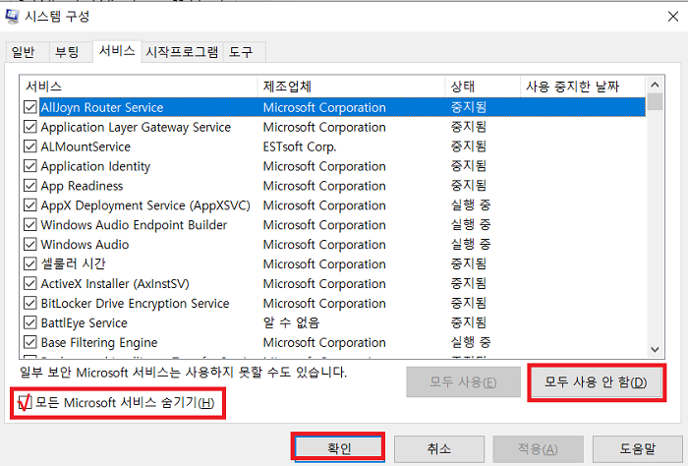Confirm with the 확인 button

click(x=338, y=448)
